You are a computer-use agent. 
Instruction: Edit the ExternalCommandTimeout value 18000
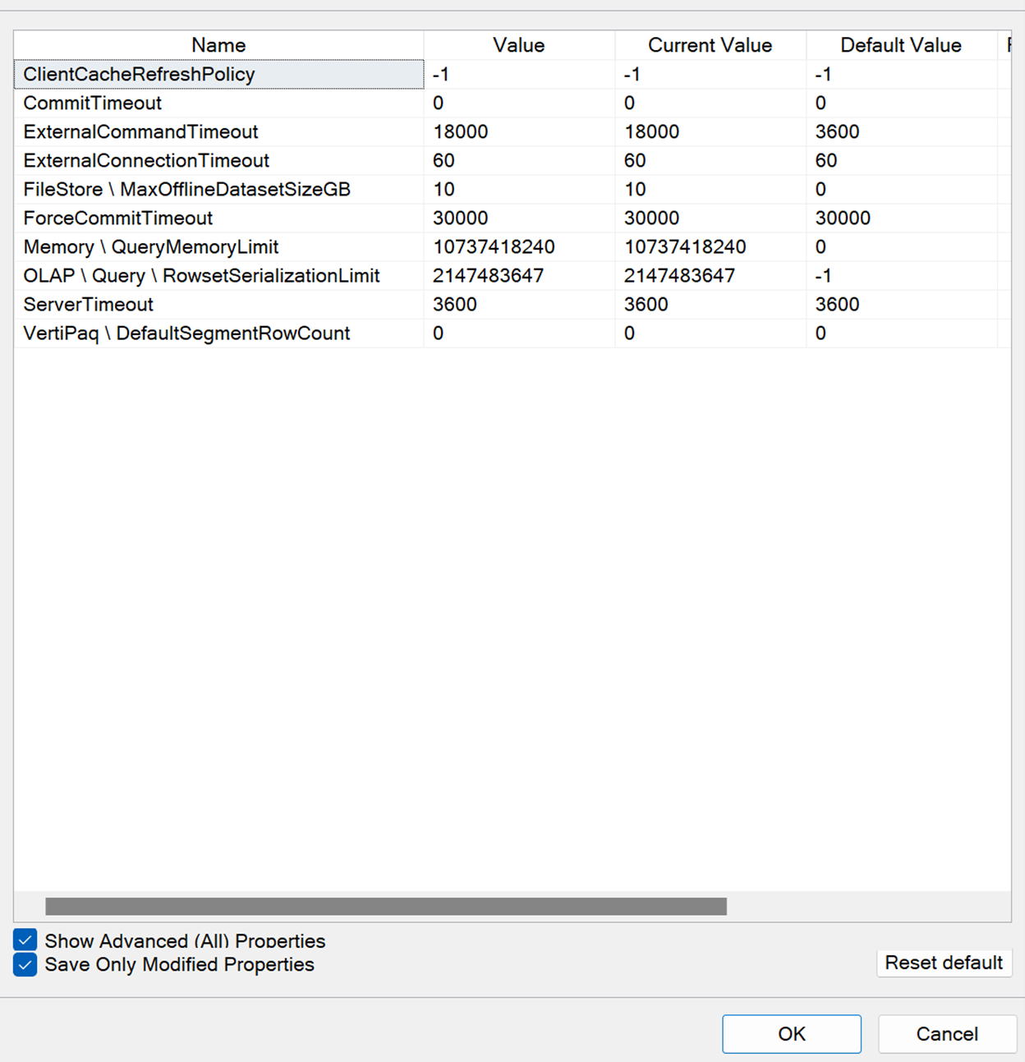pyautogui.click(x=519, y=131)
